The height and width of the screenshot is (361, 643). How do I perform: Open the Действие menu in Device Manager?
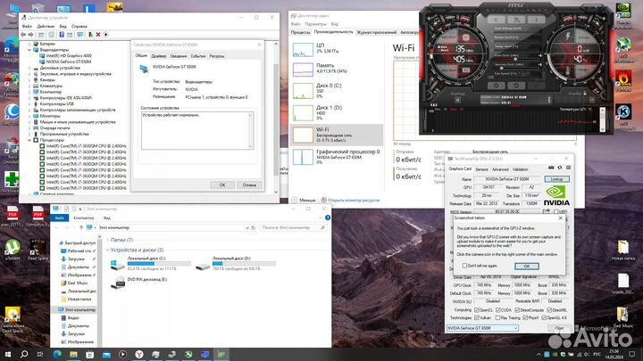click(46, 26)
